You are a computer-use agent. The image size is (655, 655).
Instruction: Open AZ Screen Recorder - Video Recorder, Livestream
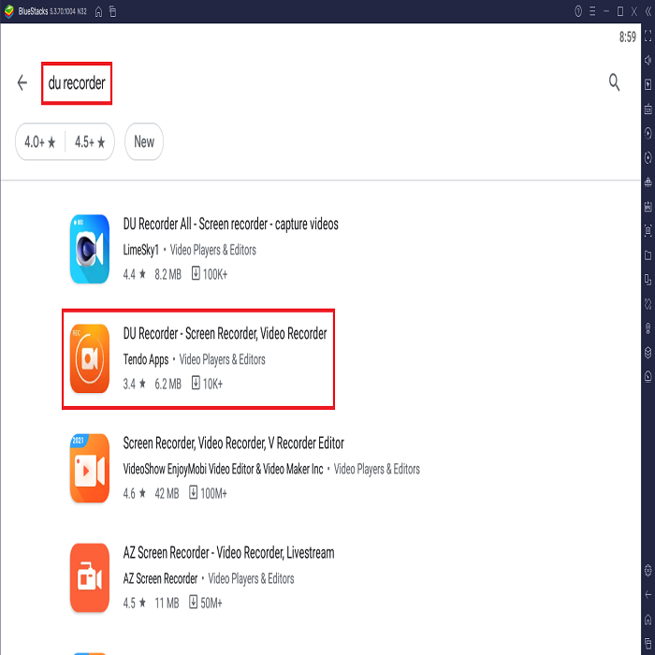click(228, 553)
